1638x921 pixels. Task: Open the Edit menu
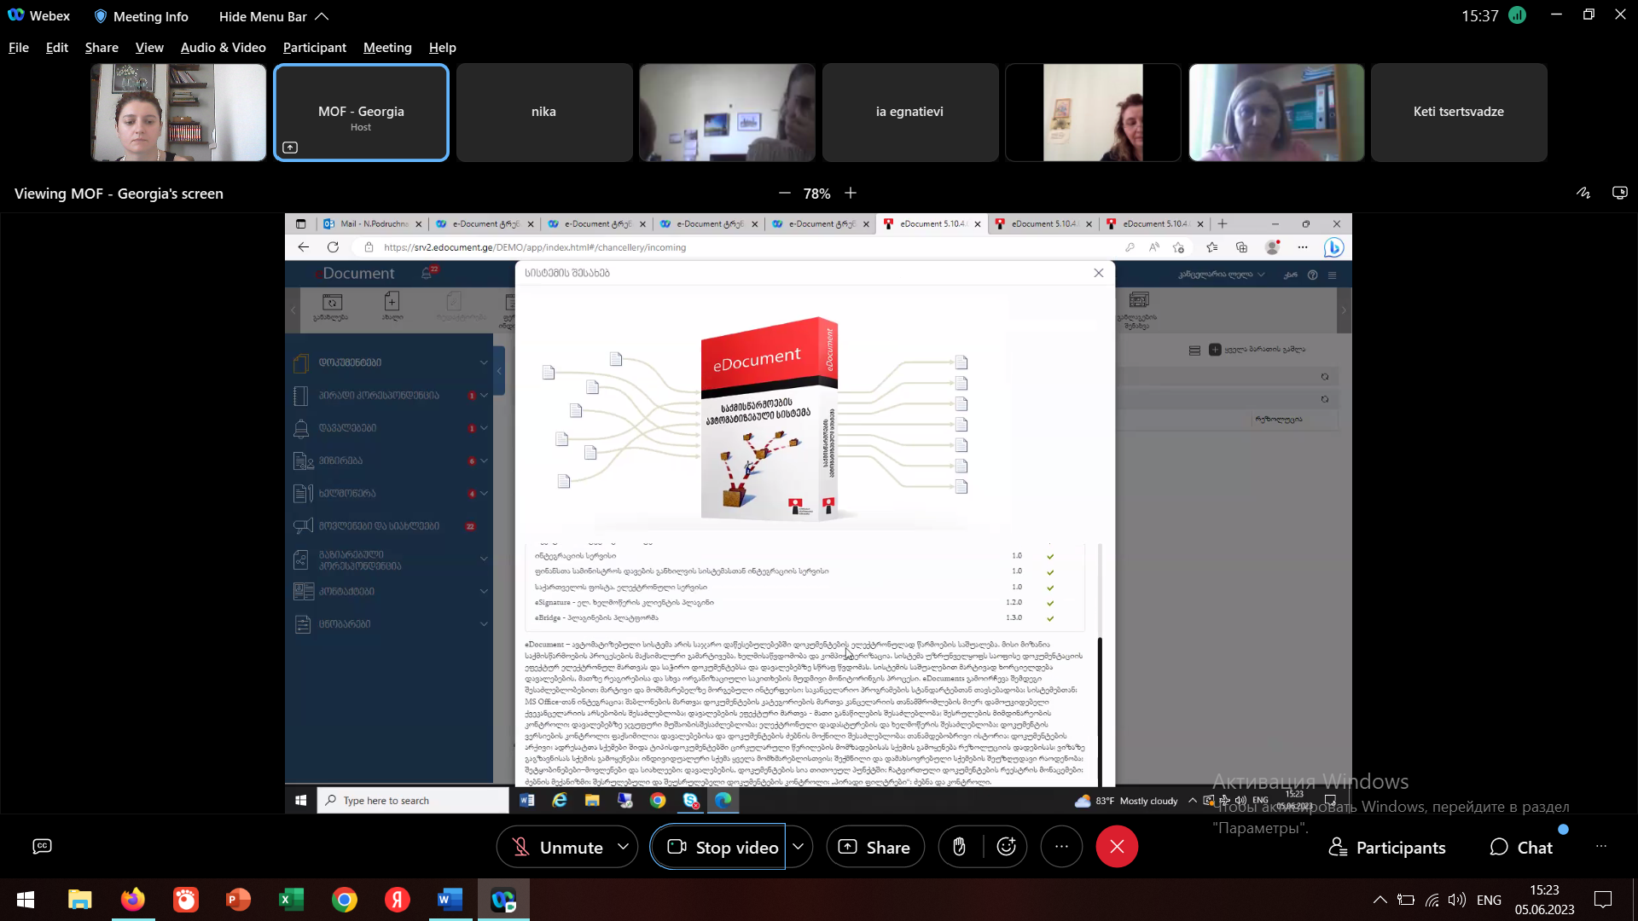click(x=57, y=48)
